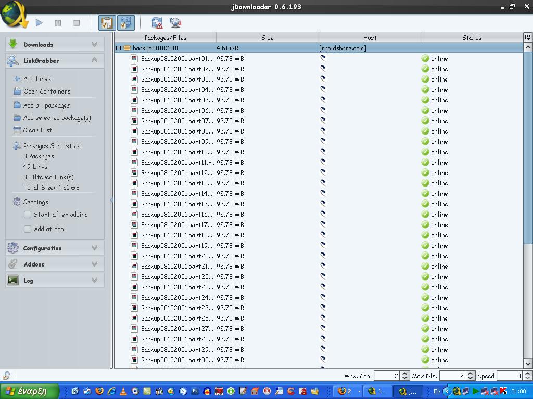Sort by Size column header
The width and height of the screenshot is (533, 399).
pyautogui.click(x=267, y=37)
